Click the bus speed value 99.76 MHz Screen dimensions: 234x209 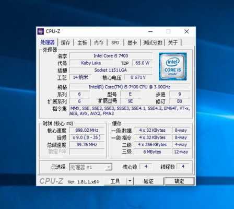[87, 145]
